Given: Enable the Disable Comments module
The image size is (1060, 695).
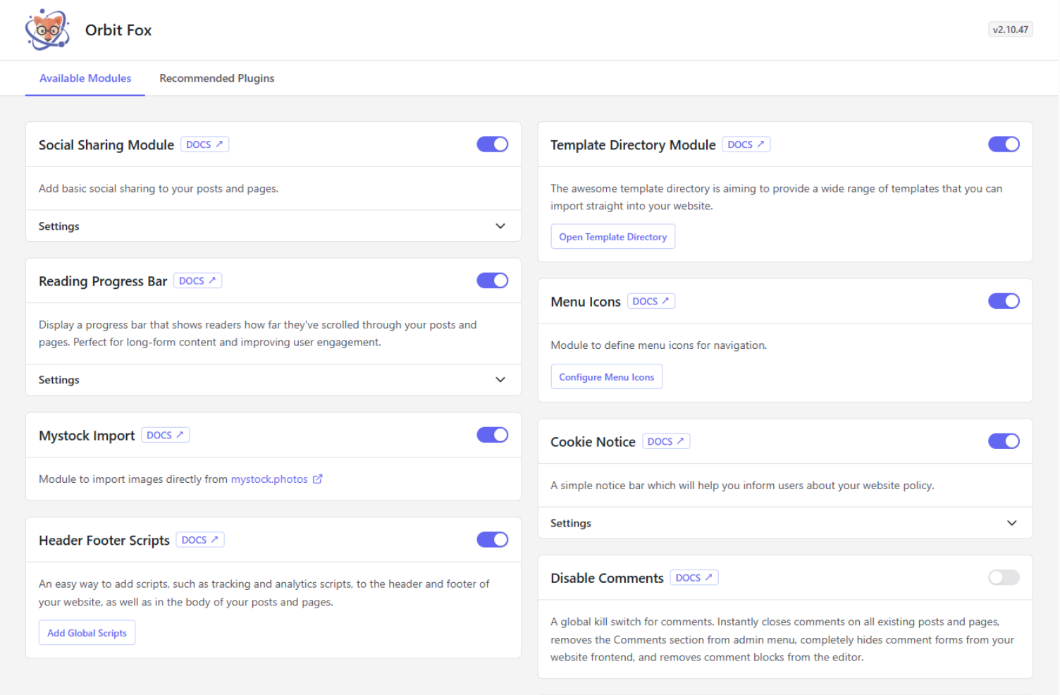Looking at the screenshot, I should [1004, 577].
